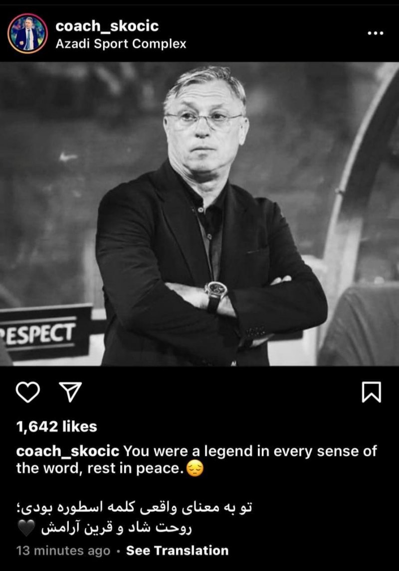Tap the paper plane share icon
Image resolution: width=399 pixels, height=571 pixels.
pyautogui.click(x=70, y=392)
